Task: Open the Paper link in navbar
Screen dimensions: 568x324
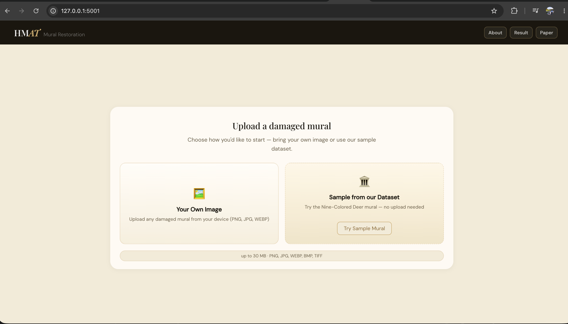Action: [547, 33]
